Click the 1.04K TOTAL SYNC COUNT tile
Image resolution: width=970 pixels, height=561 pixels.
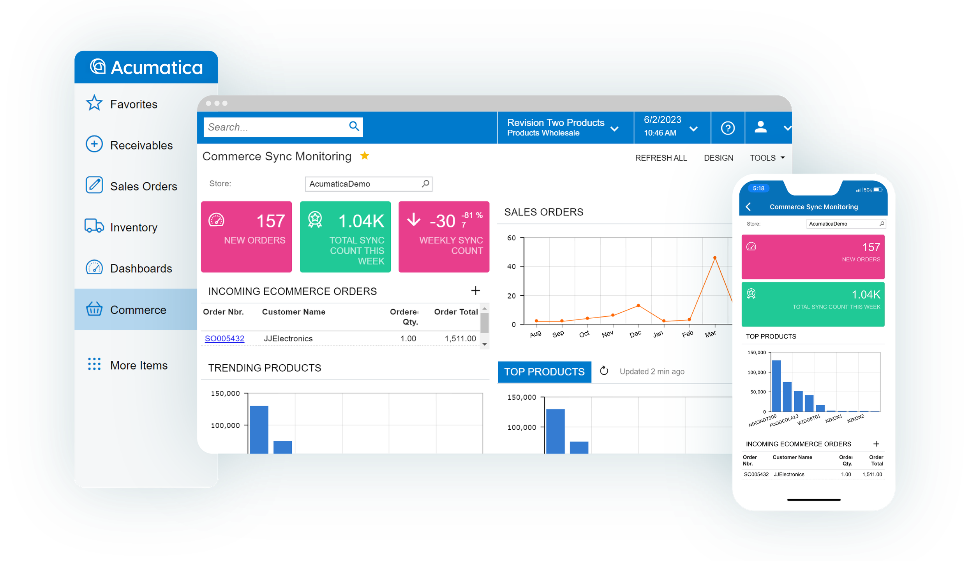point(345,236)
